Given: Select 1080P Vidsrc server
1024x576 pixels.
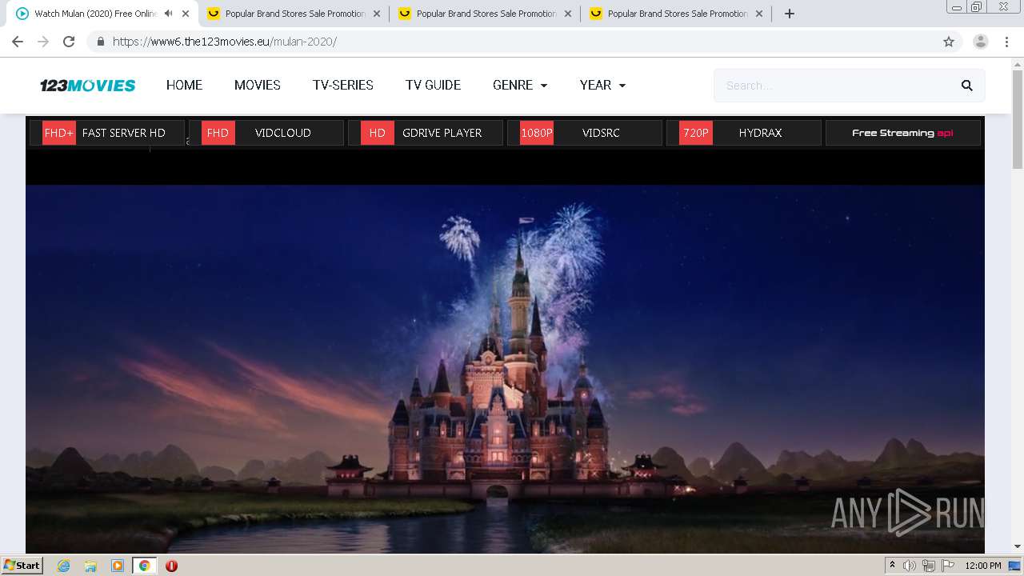Looking at the screenshot, I should coord(585,133).
